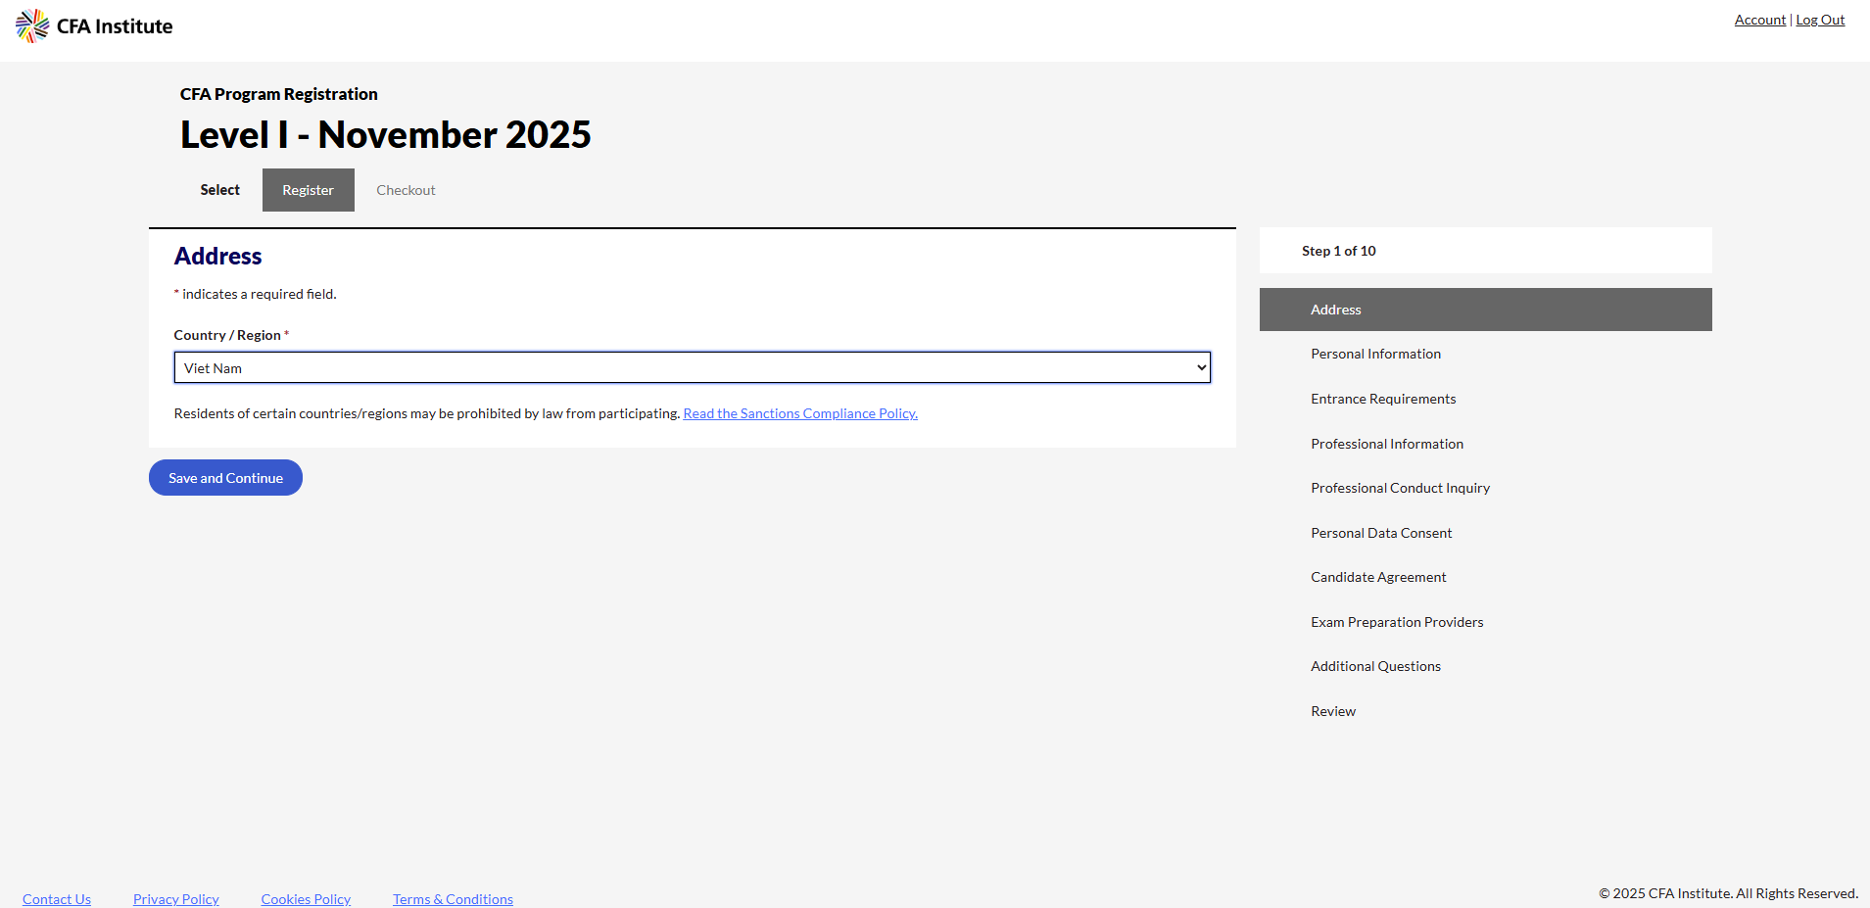Click the Log Out link

tap(1820, 20)
